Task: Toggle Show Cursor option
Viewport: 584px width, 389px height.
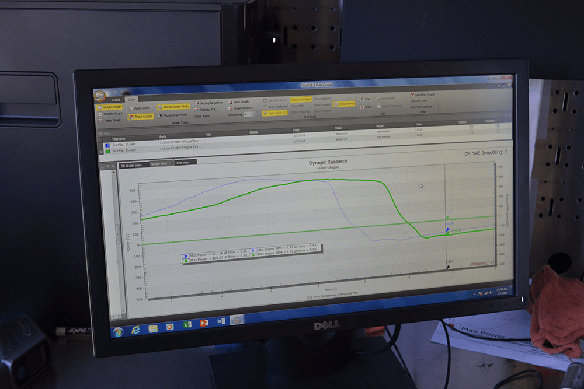Action: [x=141, y=117]
